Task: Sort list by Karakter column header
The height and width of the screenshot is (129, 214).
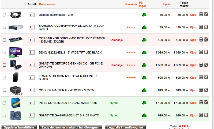Action: tap(131, 4)
